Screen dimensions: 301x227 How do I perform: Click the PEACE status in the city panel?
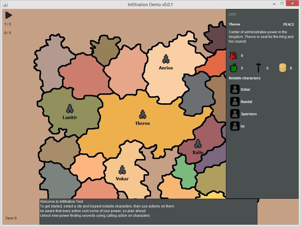pos(289,25)
